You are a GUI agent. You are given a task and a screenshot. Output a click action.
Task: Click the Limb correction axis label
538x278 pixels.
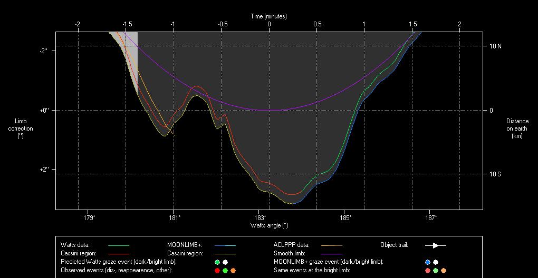click(x=21, y=128)
